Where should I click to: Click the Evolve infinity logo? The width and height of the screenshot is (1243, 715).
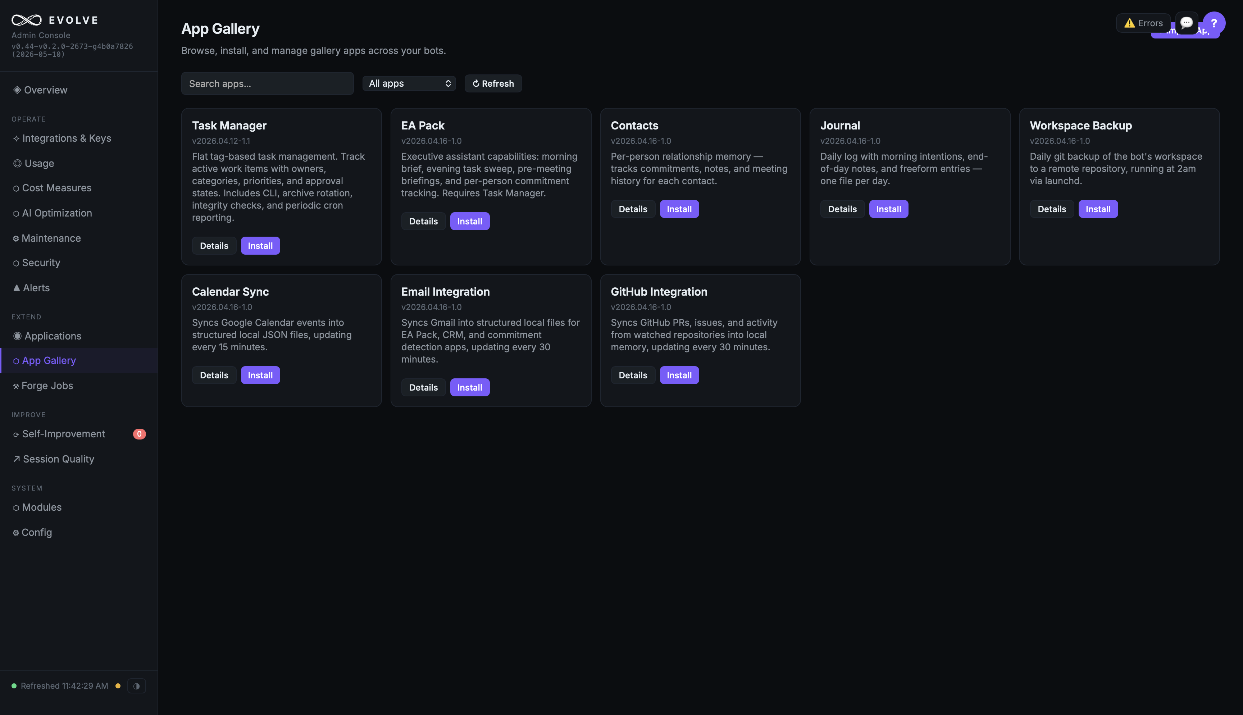27,20
